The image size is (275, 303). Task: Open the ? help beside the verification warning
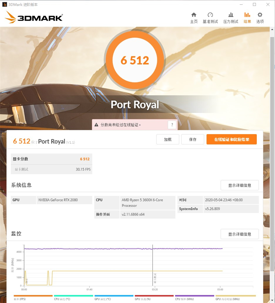pyautogui.click(x=172, y=125)
